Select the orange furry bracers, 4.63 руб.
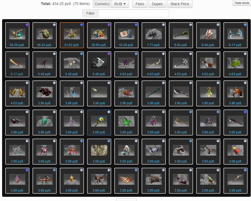This screenshot has width=251, height=201. (x=208, y=64)
